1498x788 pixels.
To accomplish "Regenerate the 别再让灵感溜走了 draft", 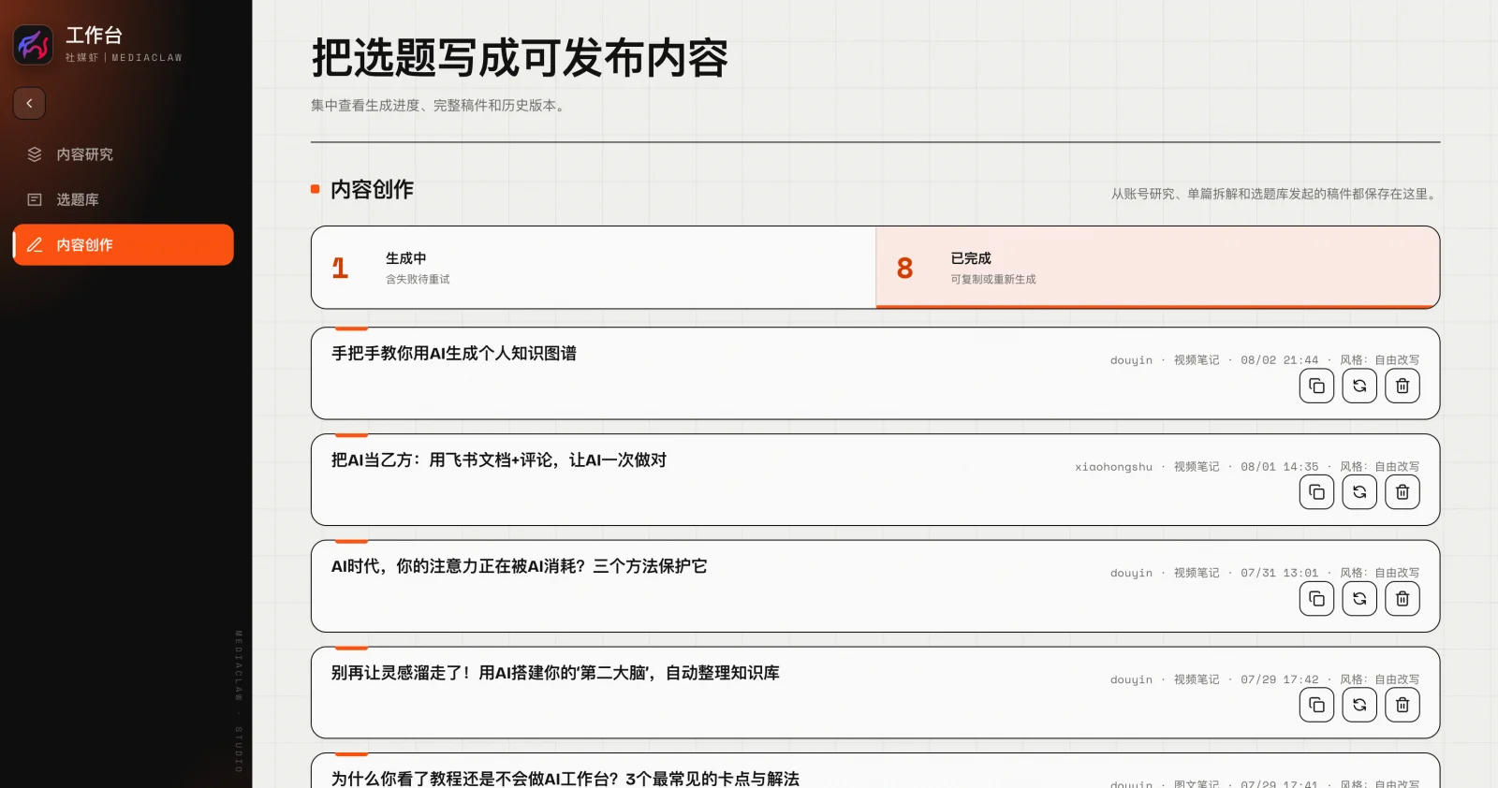I will (1359, 705).
